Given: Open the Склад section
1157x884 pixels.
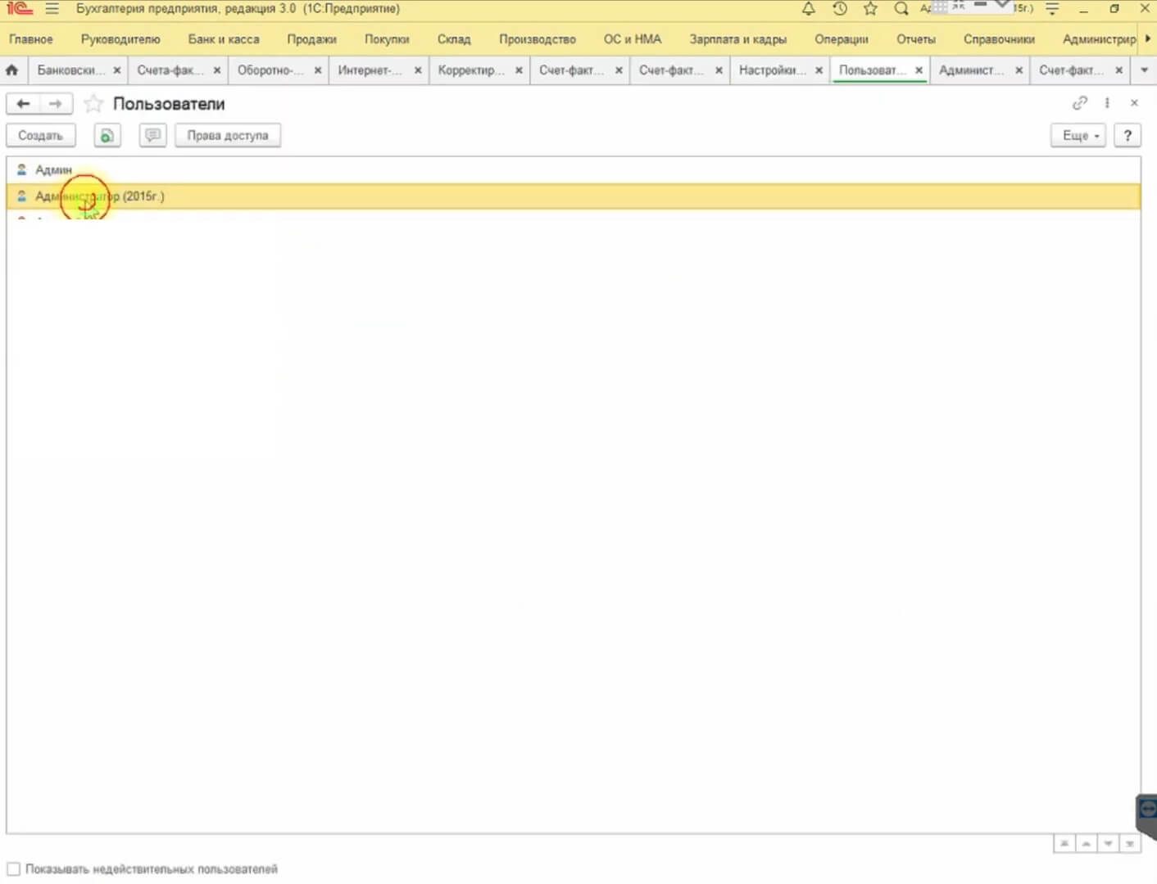Looking at the screenshot, I should (x=454, y=39).
